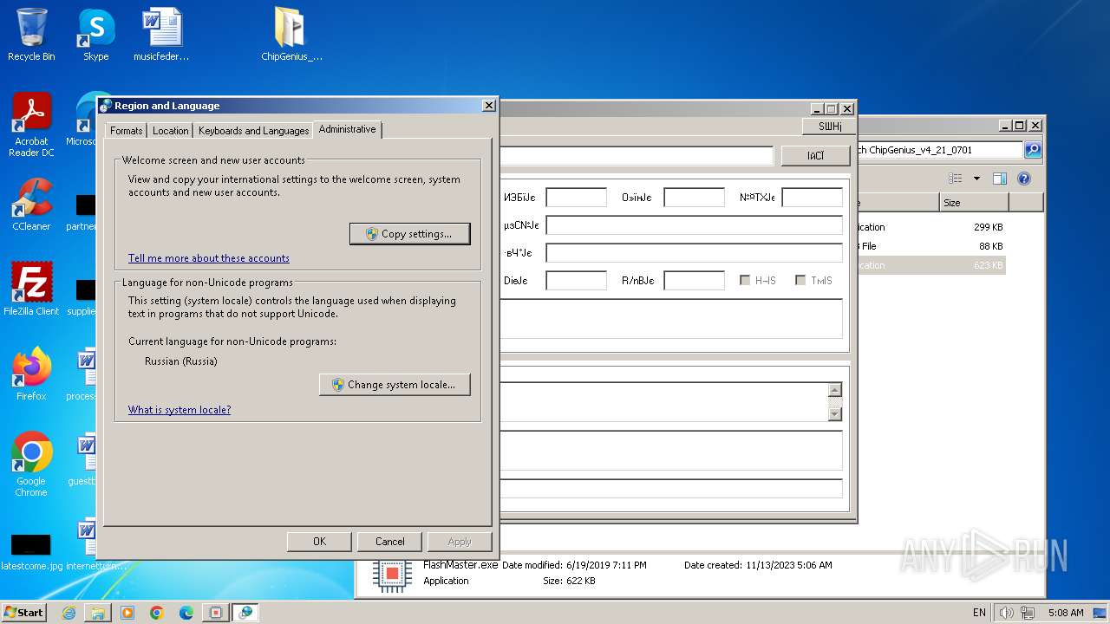Open the Start menu
The image size is (1110, 624).
[23, 613]
